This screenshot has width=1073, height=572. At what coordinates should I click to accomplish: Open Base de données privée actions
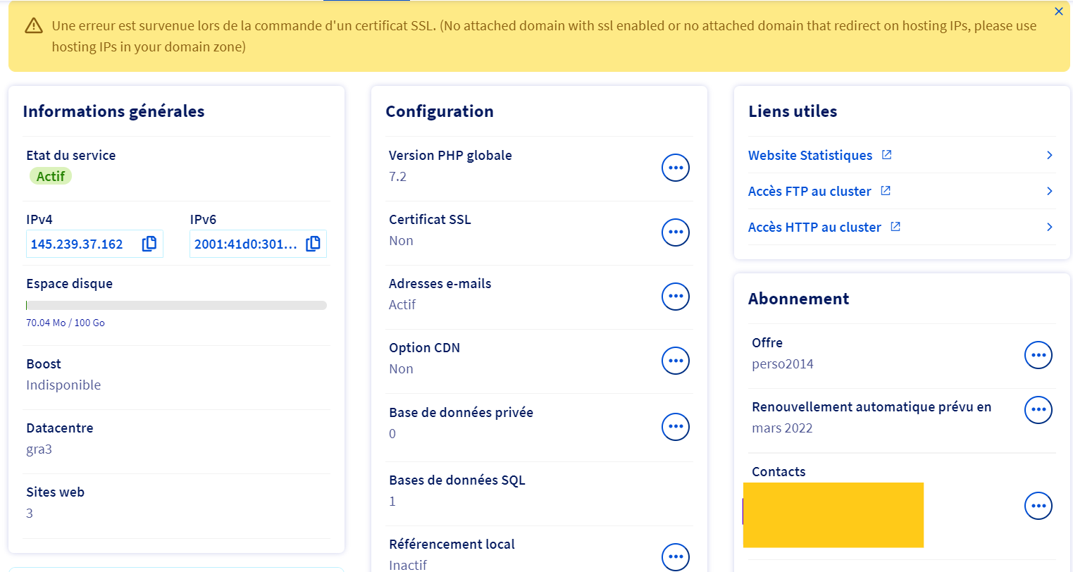coord(675,426)
